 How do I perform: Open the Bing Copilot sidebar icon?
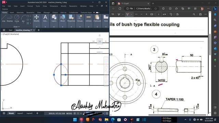pyautogui.click(x=215, y=9)
